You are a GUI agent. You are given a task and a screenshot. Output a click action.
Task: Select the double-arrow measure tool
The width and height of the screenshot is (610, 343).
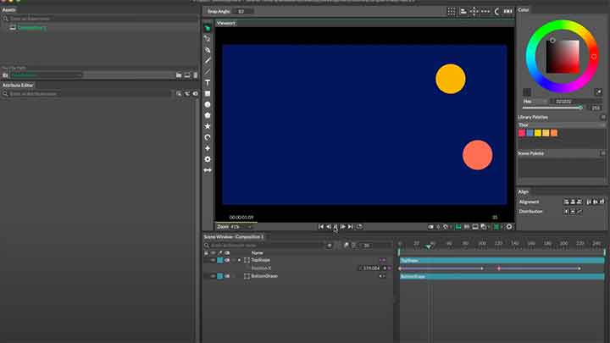pos(208,170)
